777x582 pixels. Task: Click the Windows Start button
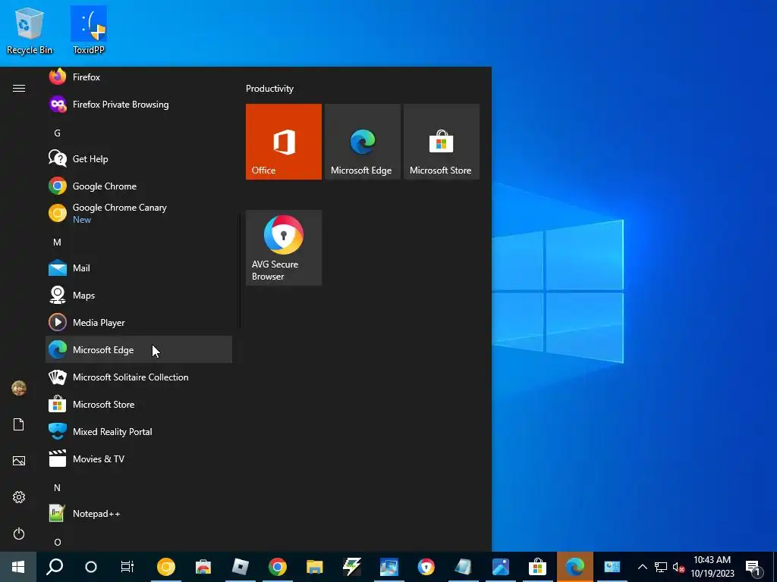18,567
